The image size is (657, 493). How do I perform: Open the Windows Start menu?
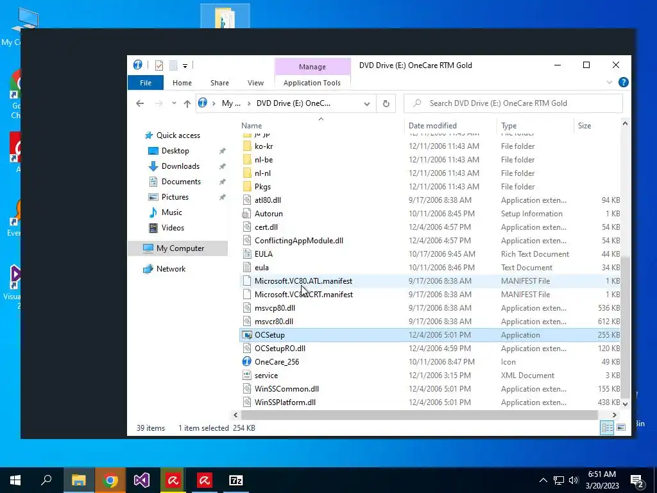pyautogui.click(x=15, y=480)
